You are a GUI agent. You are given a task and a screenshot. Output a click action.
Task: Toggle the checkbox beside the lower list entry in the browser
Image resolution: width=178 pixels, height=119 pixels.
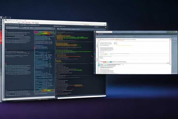coord(100,68)
